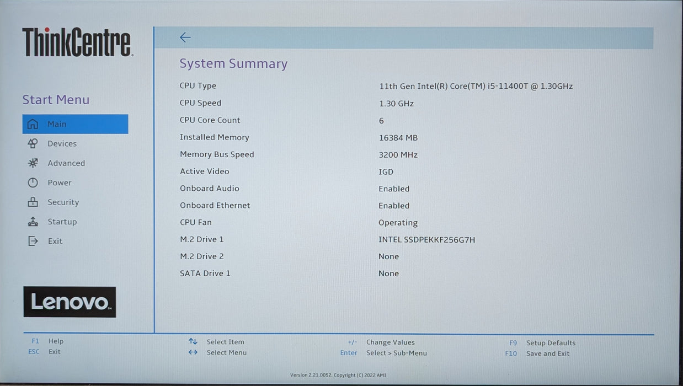Screen dimensions: 683x386
Task: Click F10 Save and Exit
Action: pyautogui.click(x=537, y=353)
